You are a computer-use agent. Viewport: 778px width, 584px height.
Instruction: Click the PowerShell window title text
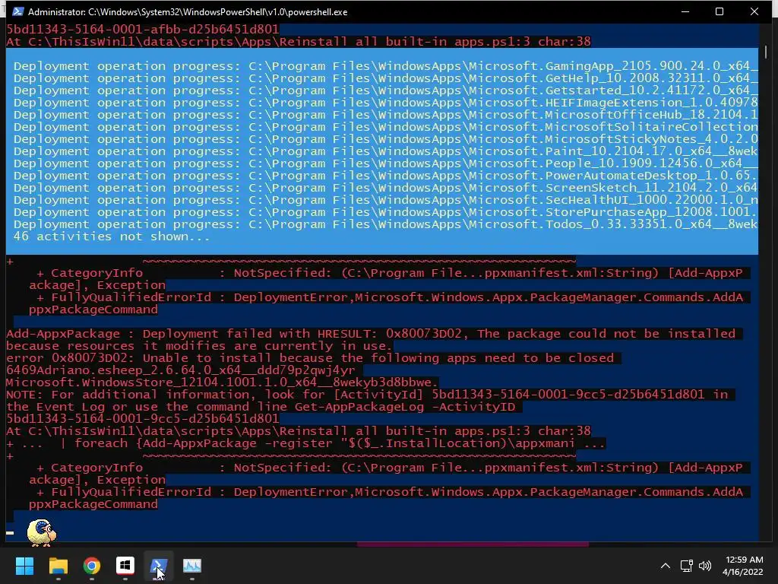tap(188, 11)
